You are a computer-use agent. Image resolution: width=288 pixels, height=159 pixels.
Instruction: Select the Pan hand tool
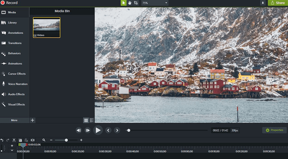click(x=130, y=3)
